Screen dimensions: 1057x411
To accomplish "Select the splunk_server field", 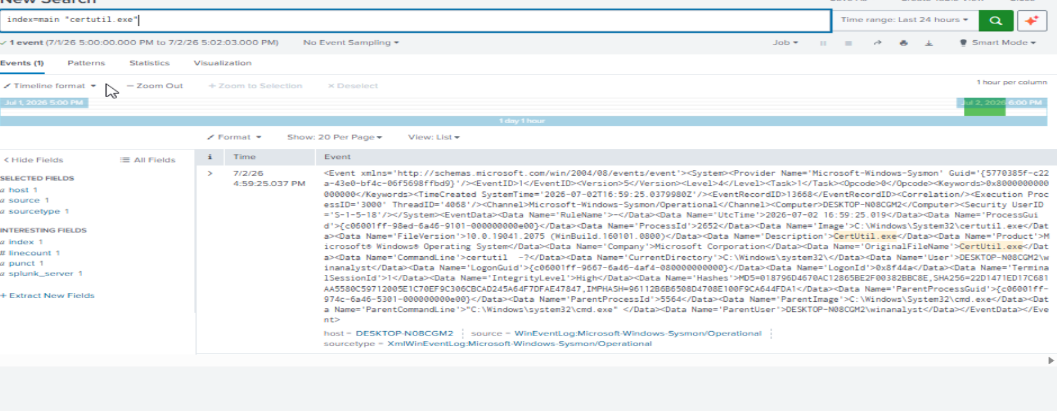I will click(x=41, y=274).
